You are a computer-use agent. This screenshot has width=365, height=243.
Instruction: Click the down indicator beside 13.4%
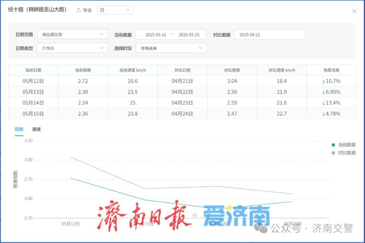[x=324, y=103]
